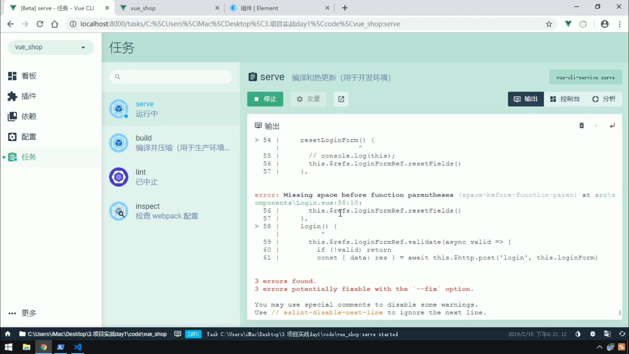This screenshot has width=629, height=354.
Task: Clear output with trash icon
Action: (581, 126)
